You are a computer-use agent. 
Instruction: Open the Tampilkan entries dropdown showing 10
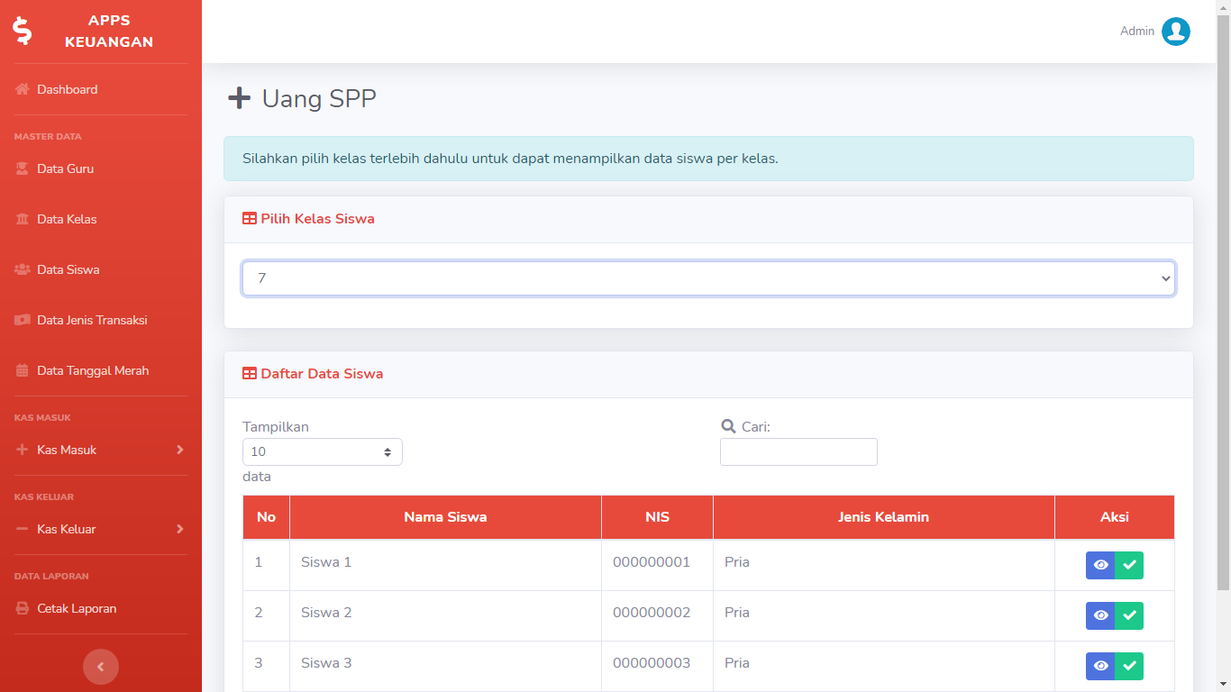pos(323,451)
